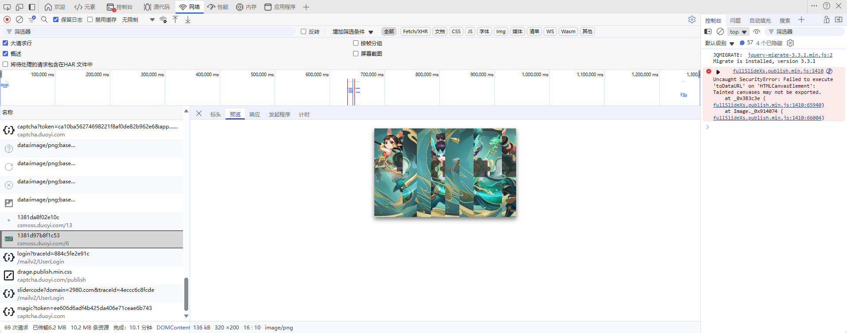This screenshot has height=333, width=847.
Task: Open the Application tab
Action: (x=280, y=7)
